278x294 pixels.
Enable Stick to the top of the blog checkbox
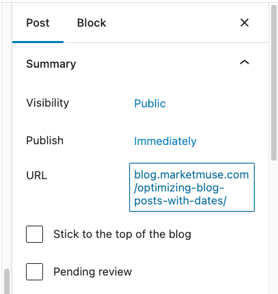pos(34,234)
